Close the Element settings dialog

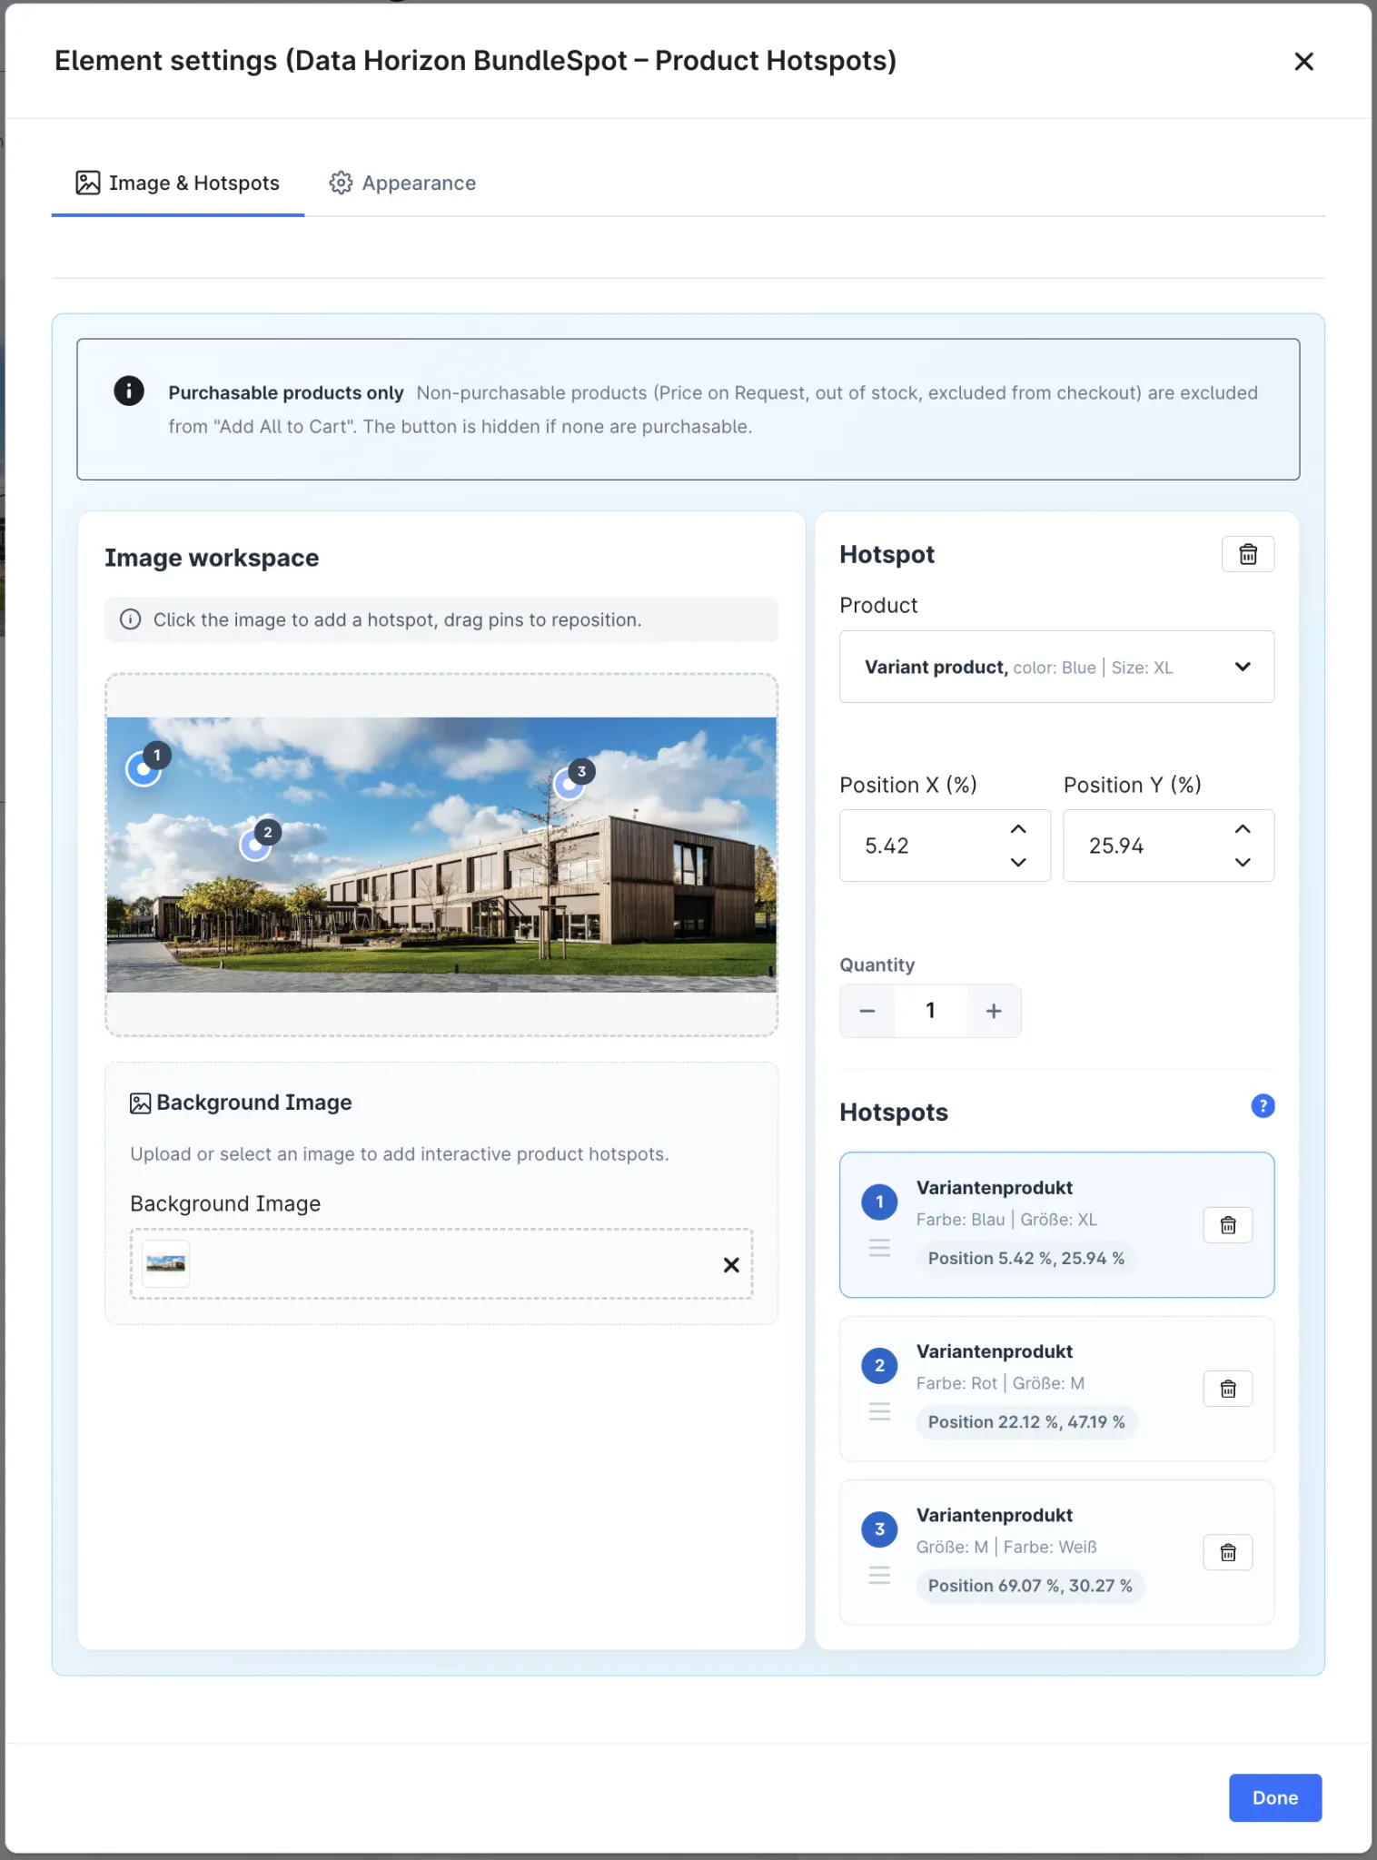[1303, 61]
